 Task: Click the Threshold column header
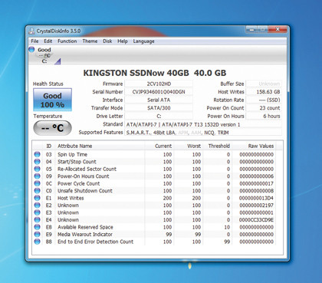(x=218, y=146)
